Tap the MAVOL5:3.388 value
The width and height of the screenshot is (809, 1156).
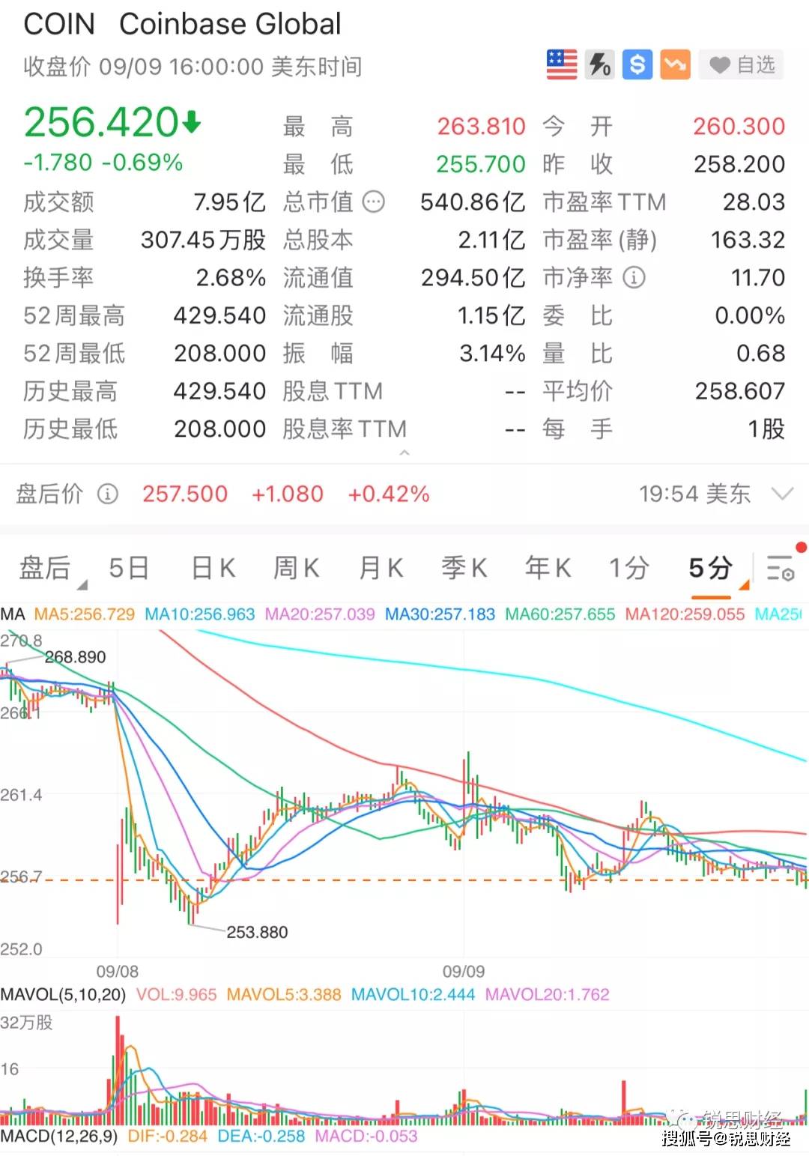284,995
